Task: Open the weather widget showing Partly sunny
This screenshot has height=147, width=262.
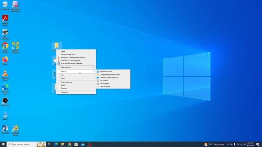Action: 214,144
